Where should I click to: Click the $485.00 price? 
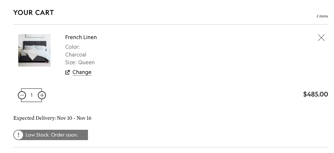pos(315,94)
